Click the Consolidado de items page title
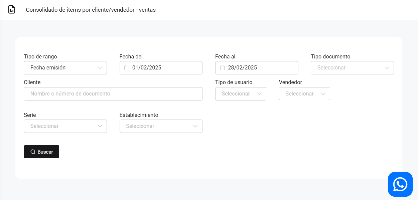This screenshot has height=200, width=418. coord(91,10)
